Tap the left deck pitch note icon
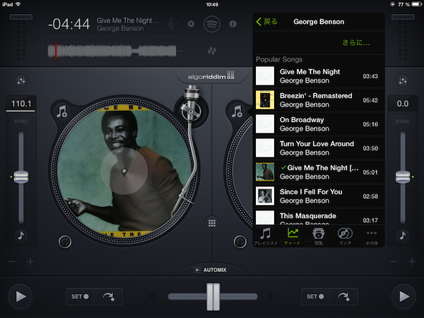 (x=21, y=235)
